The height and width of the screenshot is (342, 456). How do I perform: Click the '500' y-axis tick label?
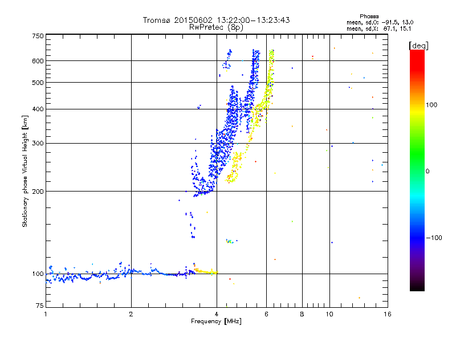(38, 83)
